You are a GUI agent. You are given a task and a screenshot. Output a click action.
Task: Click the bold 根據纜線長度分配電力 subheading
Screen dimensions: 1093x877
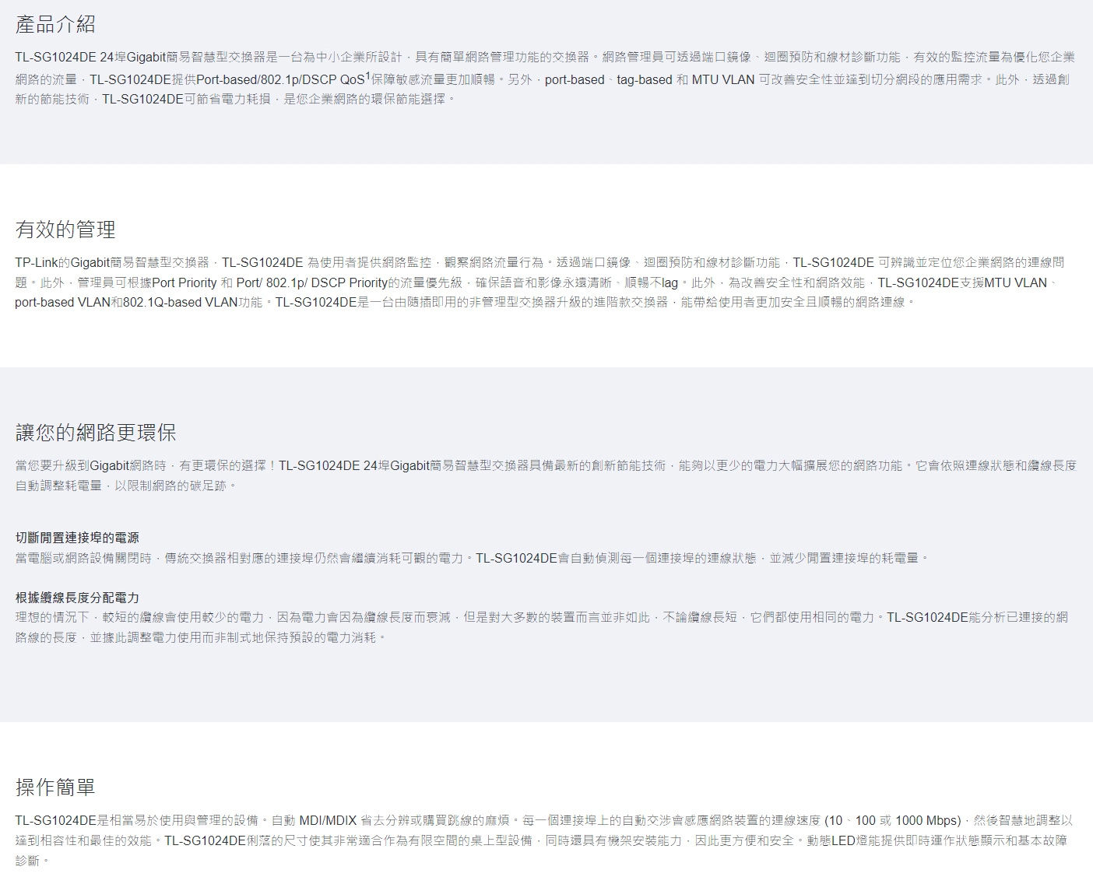click(77, 598)
